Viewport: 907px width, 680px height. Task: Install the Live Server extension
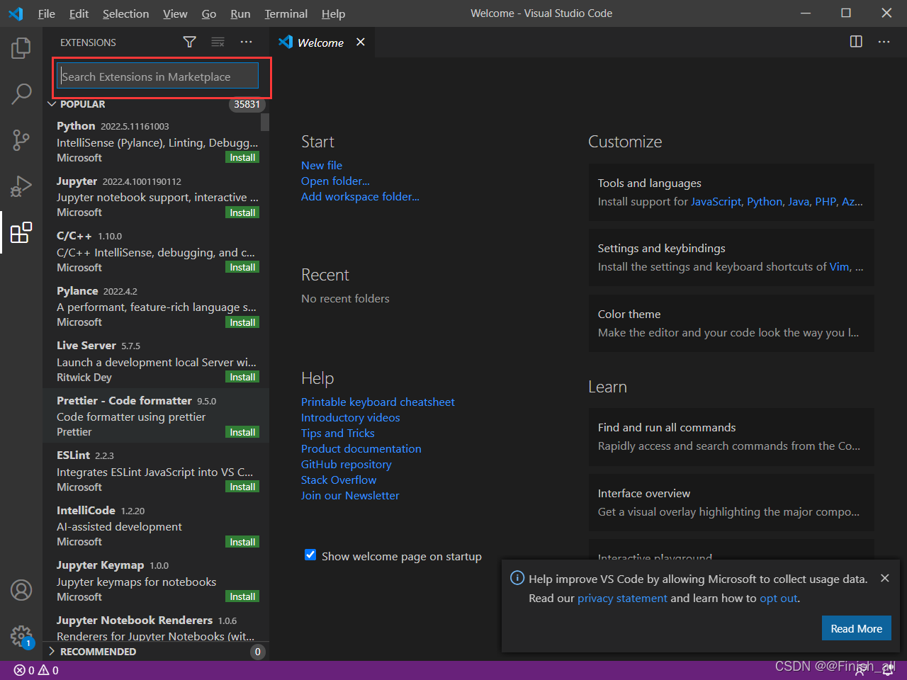click(x=242, y=377)
